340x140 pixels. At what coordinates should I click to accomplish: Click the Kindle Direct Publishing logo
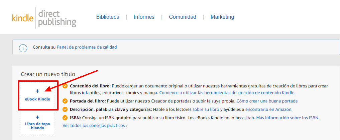pyautogui.click(x=44, y=18)
